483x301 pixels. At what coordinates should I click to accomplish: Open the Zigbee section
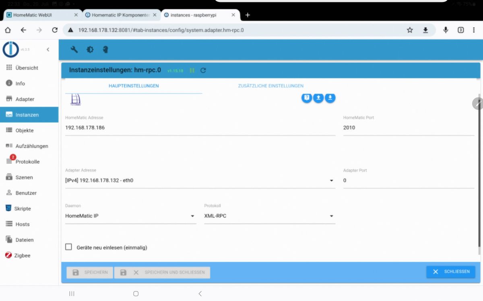(29, 256)
